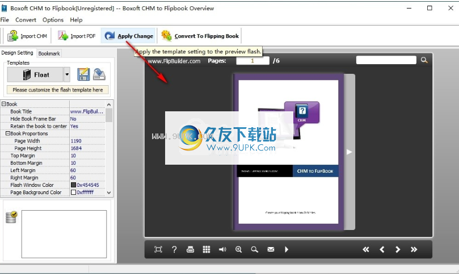Collapse the Book group in settings
The height and width of the screenshot is (276, 459).
coord(4,104)
